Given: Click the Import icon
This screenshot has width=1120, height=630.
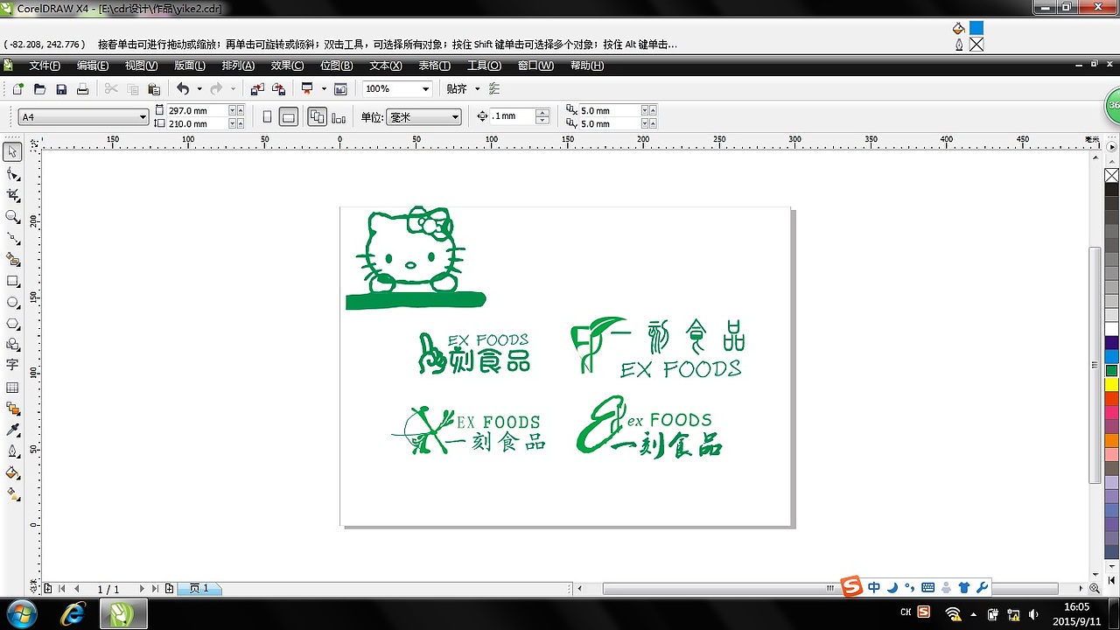Looking at the screenshot, I should [257, 88].
